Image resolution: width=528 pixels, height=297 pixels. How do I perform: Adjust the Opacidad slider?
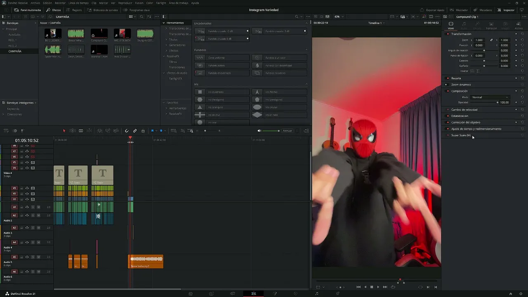[485, 102]
